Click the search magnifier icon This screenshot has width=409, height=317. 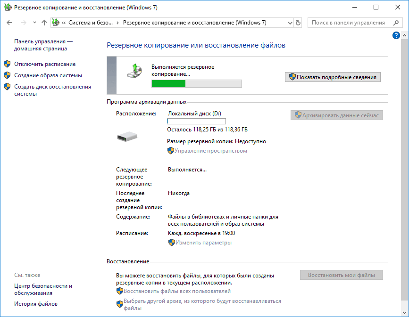pyautogui.click(x=396, y=23)
